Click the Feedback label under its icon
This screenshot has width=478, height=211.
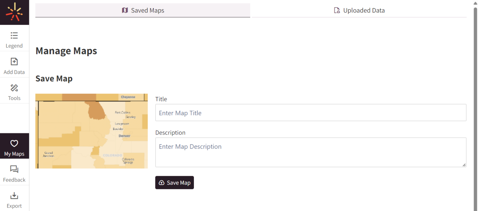click(x=14, y=180)
